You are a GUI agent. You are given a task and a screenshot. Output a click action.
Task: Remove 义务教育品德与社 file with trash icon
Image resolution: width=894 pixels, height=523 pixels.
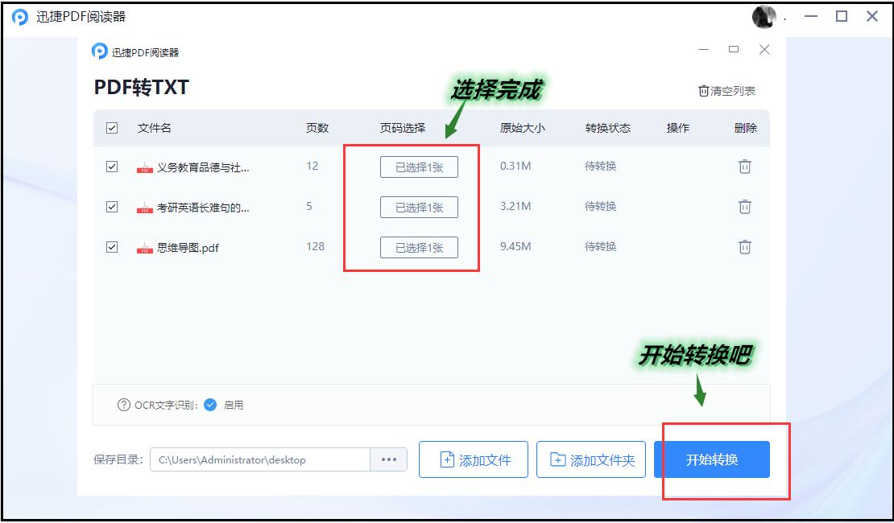[x=745, y=167]
